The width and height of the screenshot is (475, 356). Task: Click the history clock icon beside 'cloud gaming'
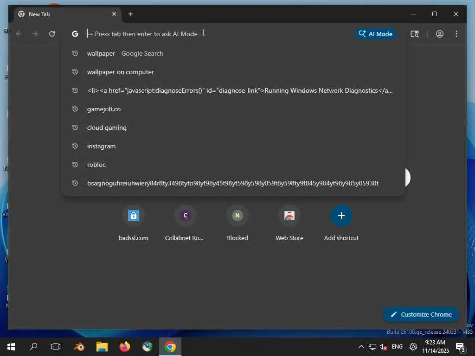(75, 127)
